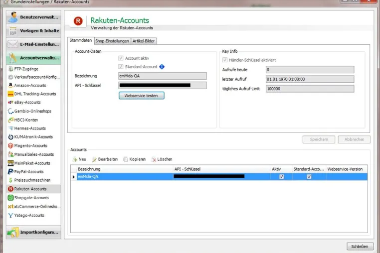
Task: Click the PayPal-Accounts label text
Action: click(x=29, y=172)
